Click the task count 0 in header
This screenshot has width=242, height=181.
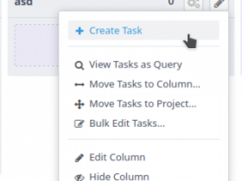(171, 2)
